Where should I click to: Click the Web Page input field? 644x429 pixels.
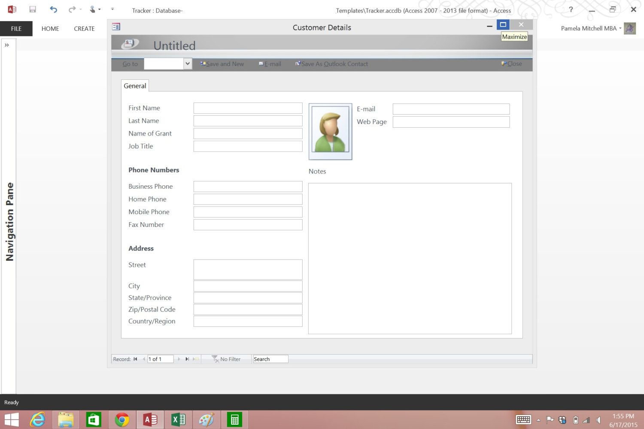(x=451, y=122)
